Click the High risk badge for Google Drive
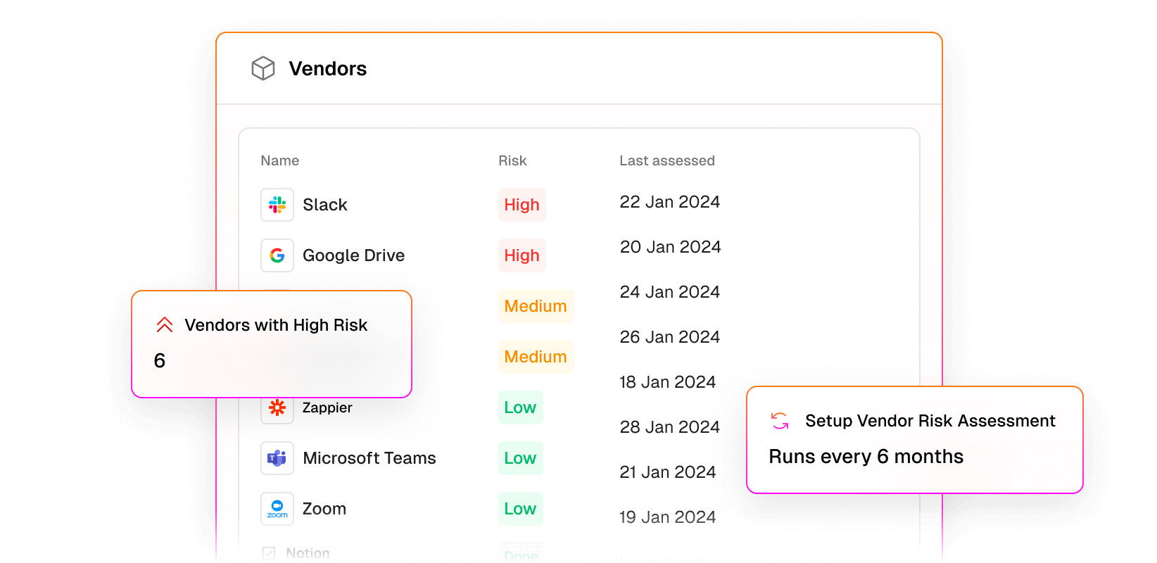The height and width of the screenshot is (563, 1157). pos(522,255)
